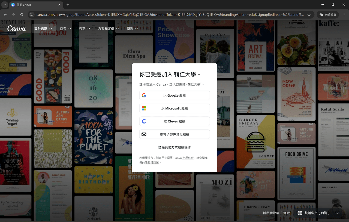This screenshot has height=222, width=349.
Task: Expand the 商業 navigation menu
Action: click(65, 28)
